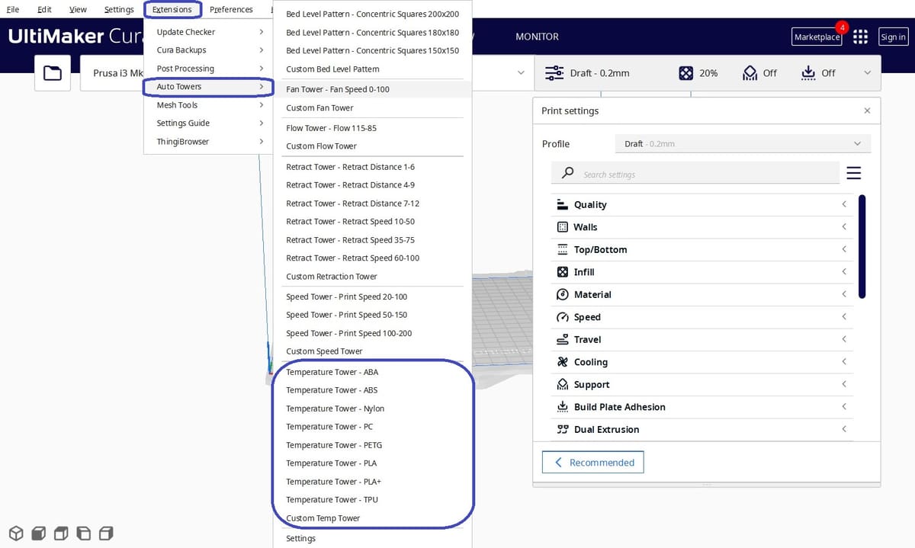Switch to the left view cube icon
This screenshot has width=915, height=548.
pos(84,532)
